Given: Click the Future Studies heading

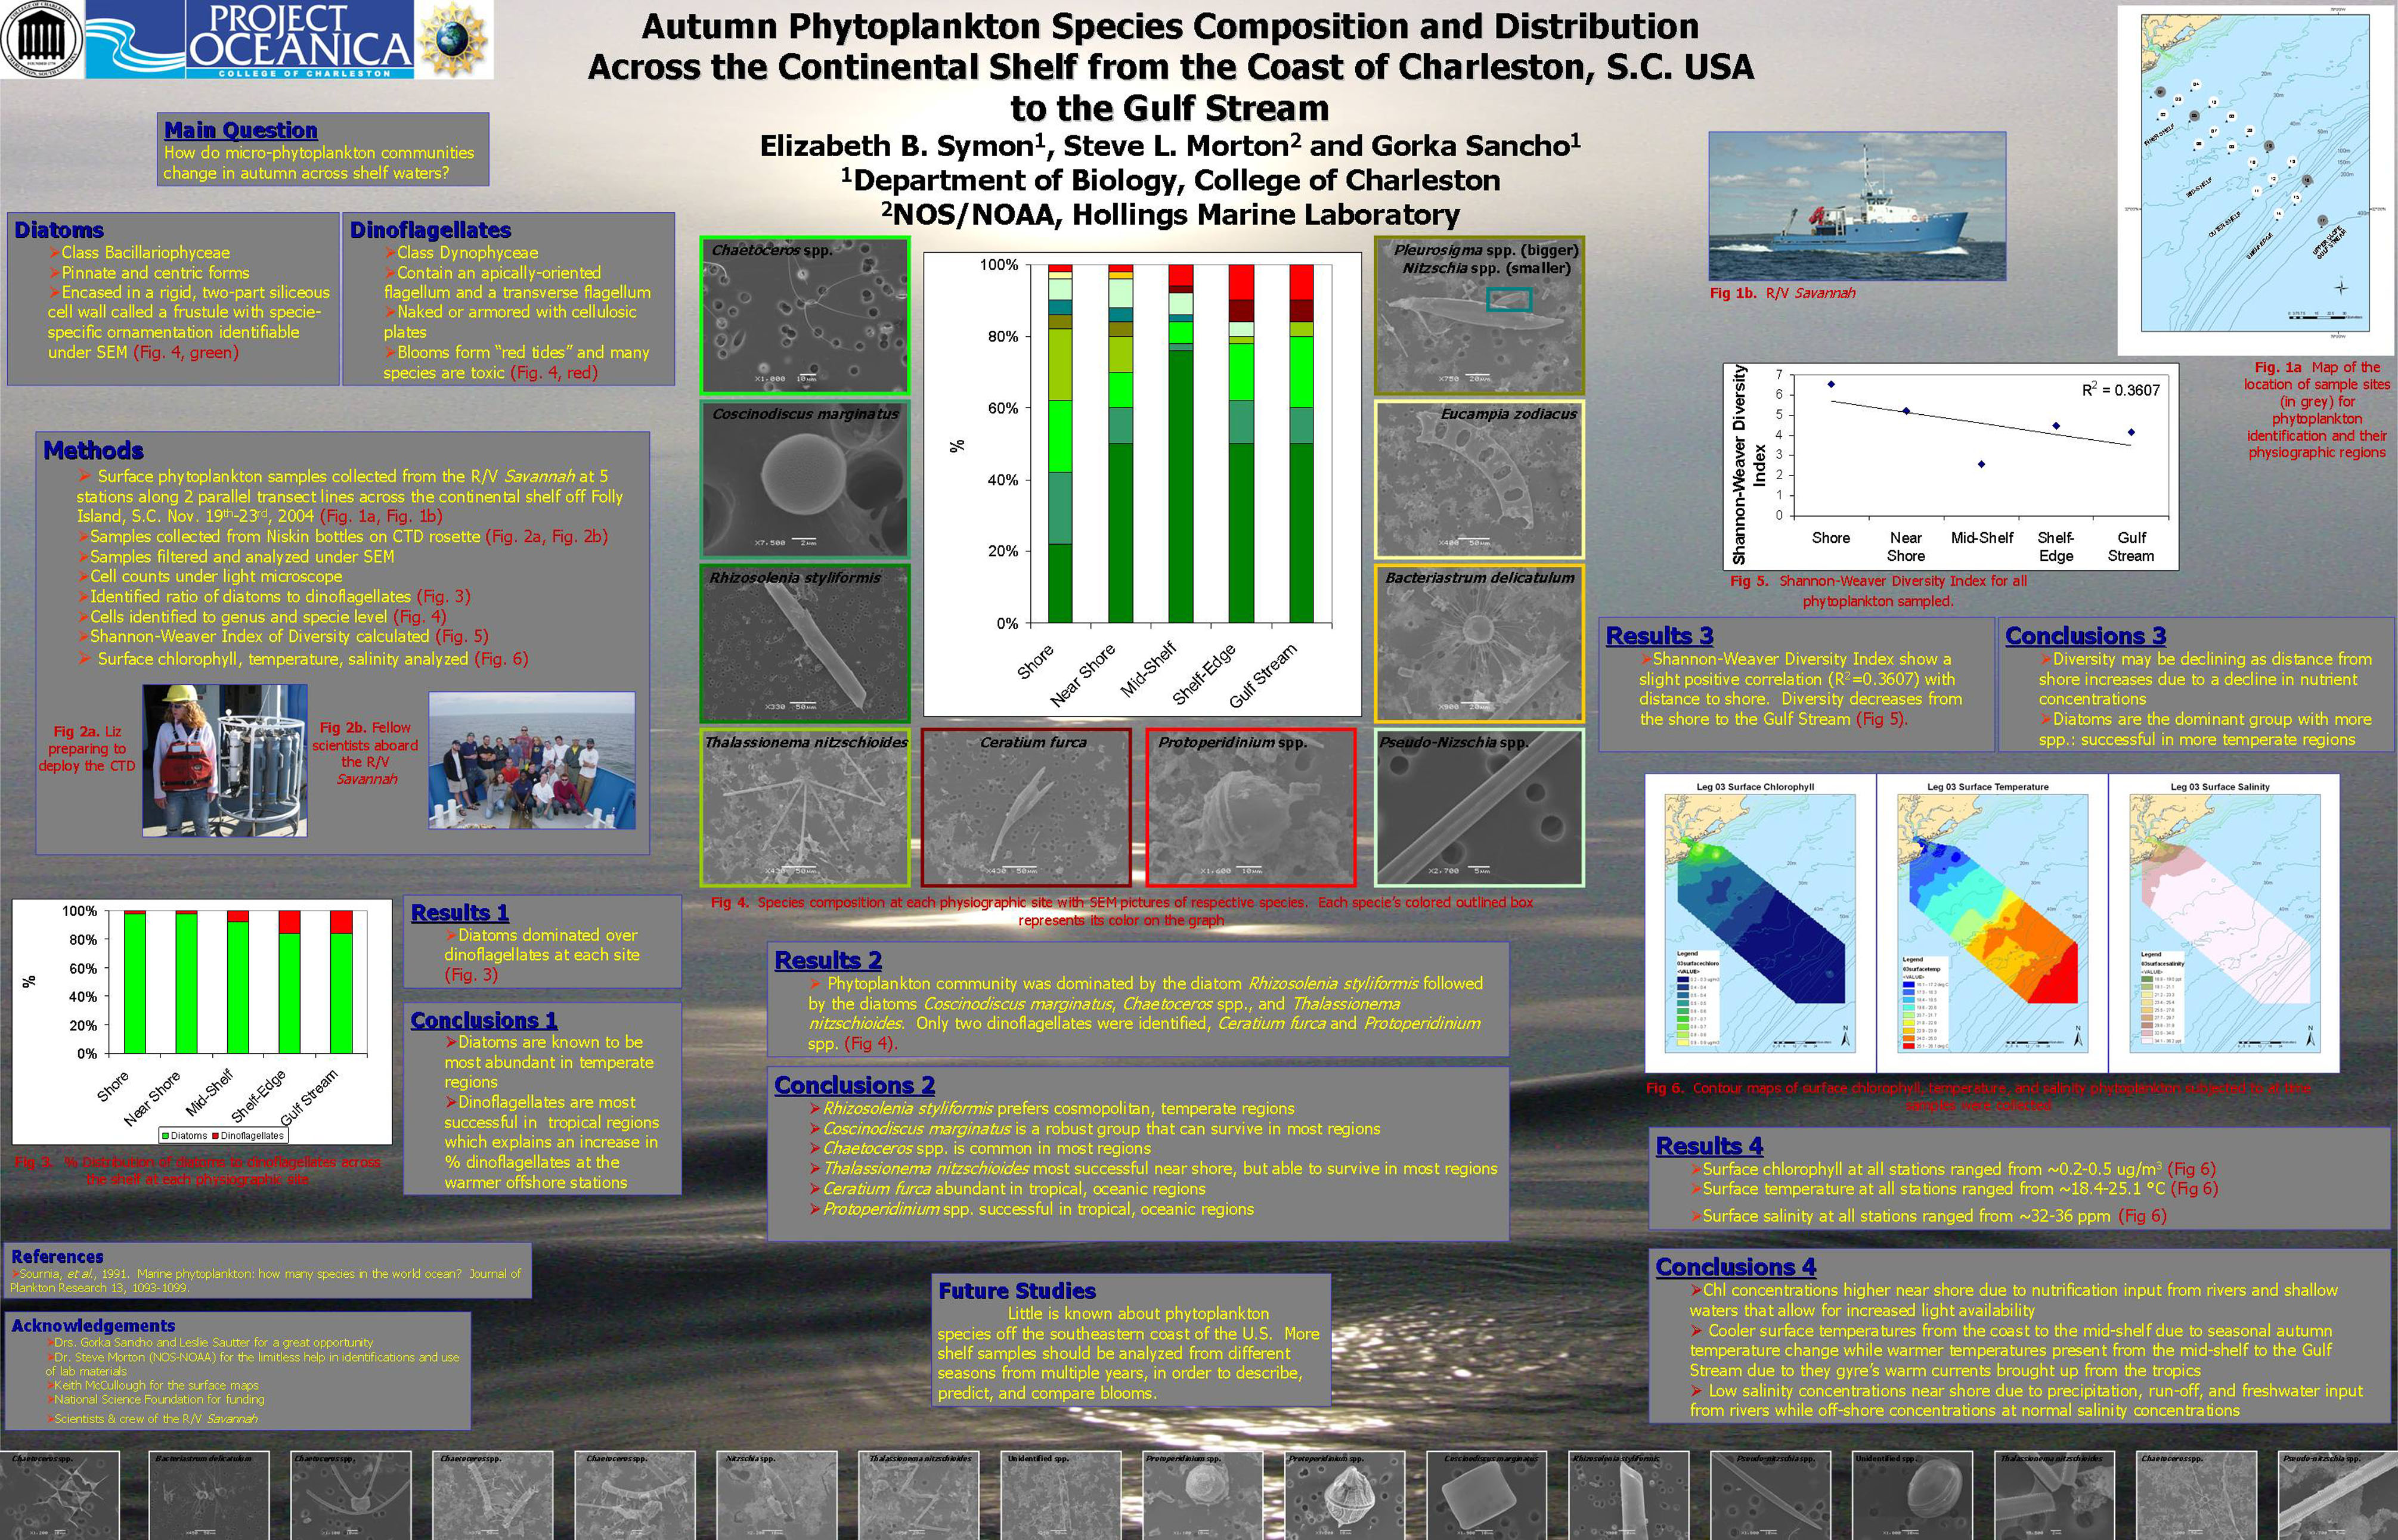Looking at the screenshot, I should 1017,1290.
